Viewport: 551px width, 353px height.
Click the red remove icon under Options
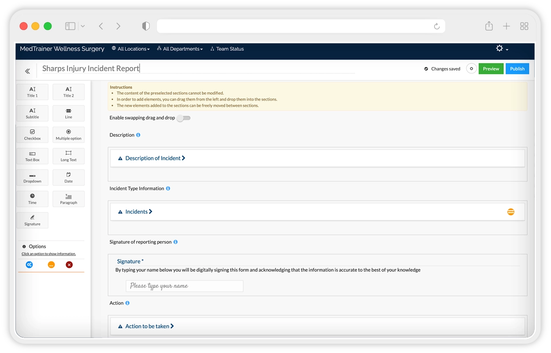69,265
